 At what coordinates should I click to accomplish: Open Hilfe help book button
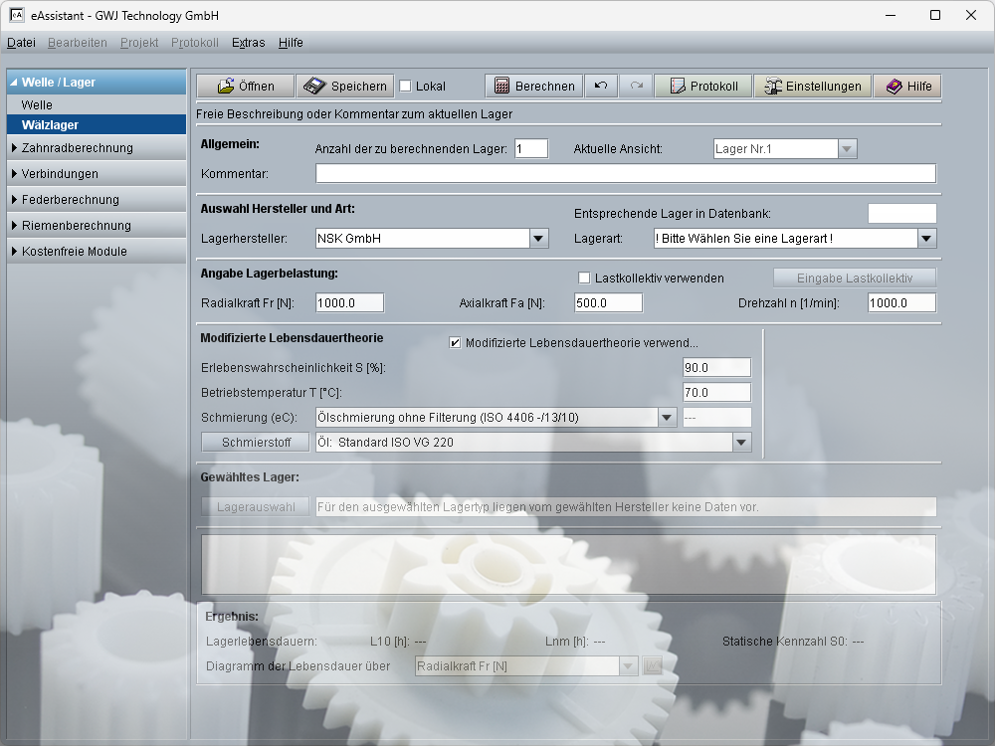[x=907, y=87]
